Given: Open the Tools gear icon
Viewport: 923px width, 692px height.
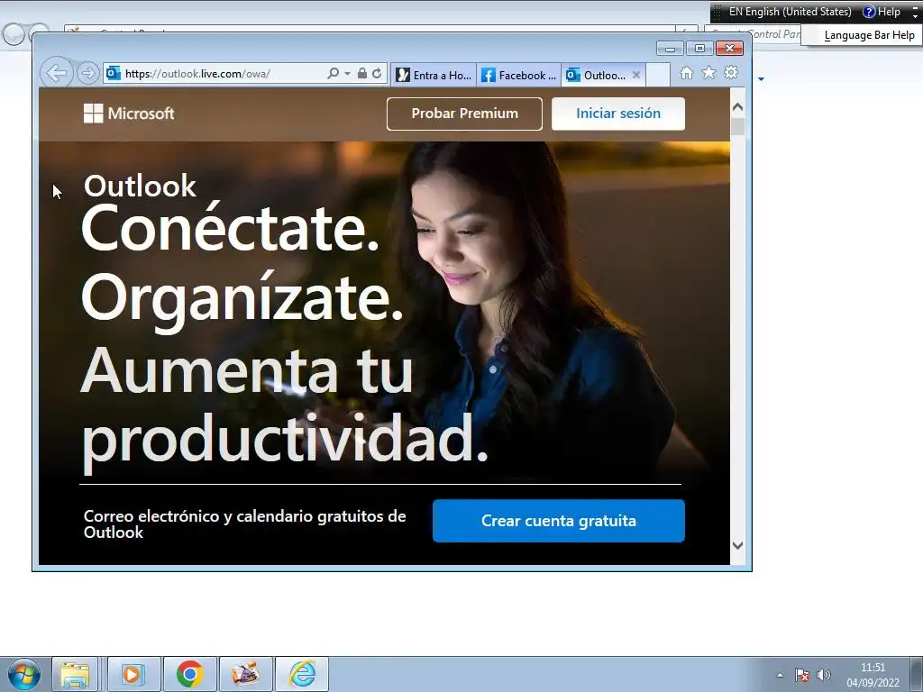Looking at the screenshot, I should [x=731, y=72].
